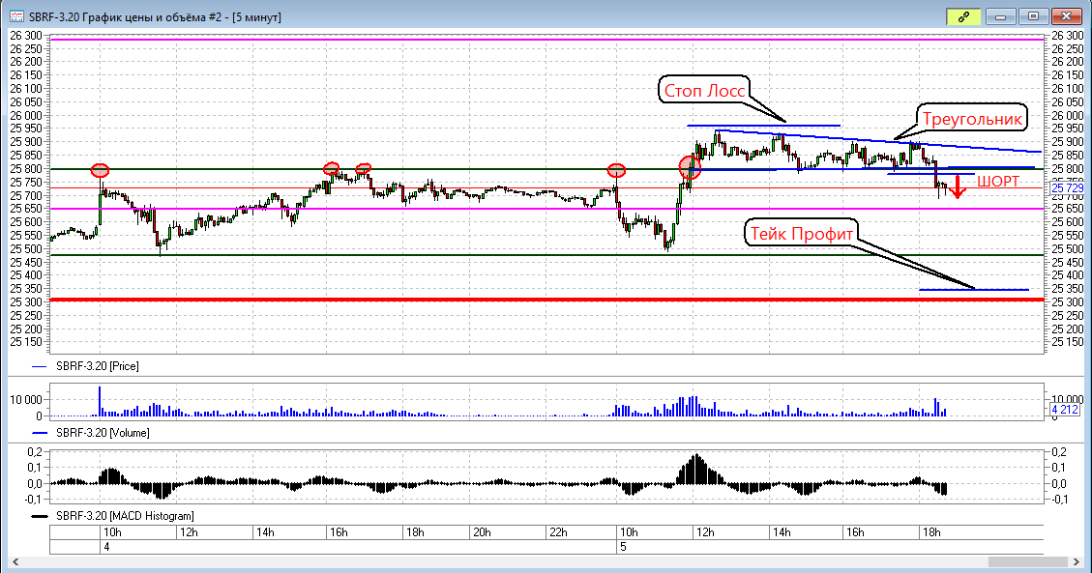The image size is (1092, 573).
Task: Minimize the chart window
Action: [x=1000, y=16]
